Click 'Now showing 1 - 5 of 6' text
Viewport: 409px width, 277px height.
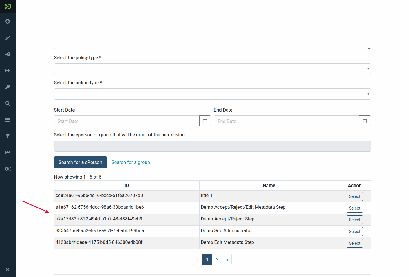point(78,177)
